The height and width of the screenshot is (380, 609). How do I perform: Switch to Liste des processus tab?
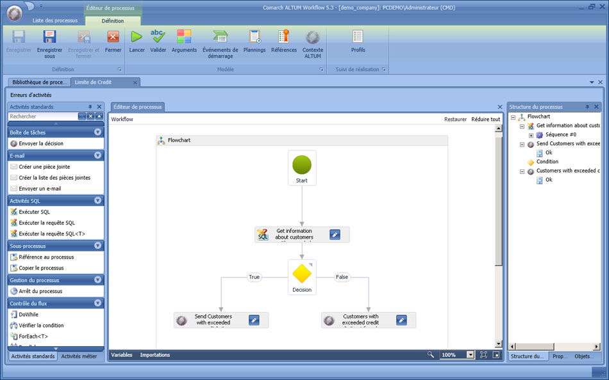pos(54,20)
